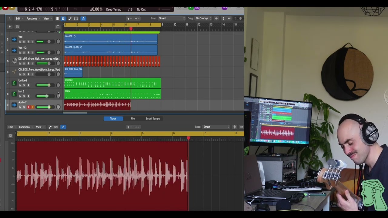Open the editor View menu
This screenshot has width=388, height=218.
click(40, 127)
